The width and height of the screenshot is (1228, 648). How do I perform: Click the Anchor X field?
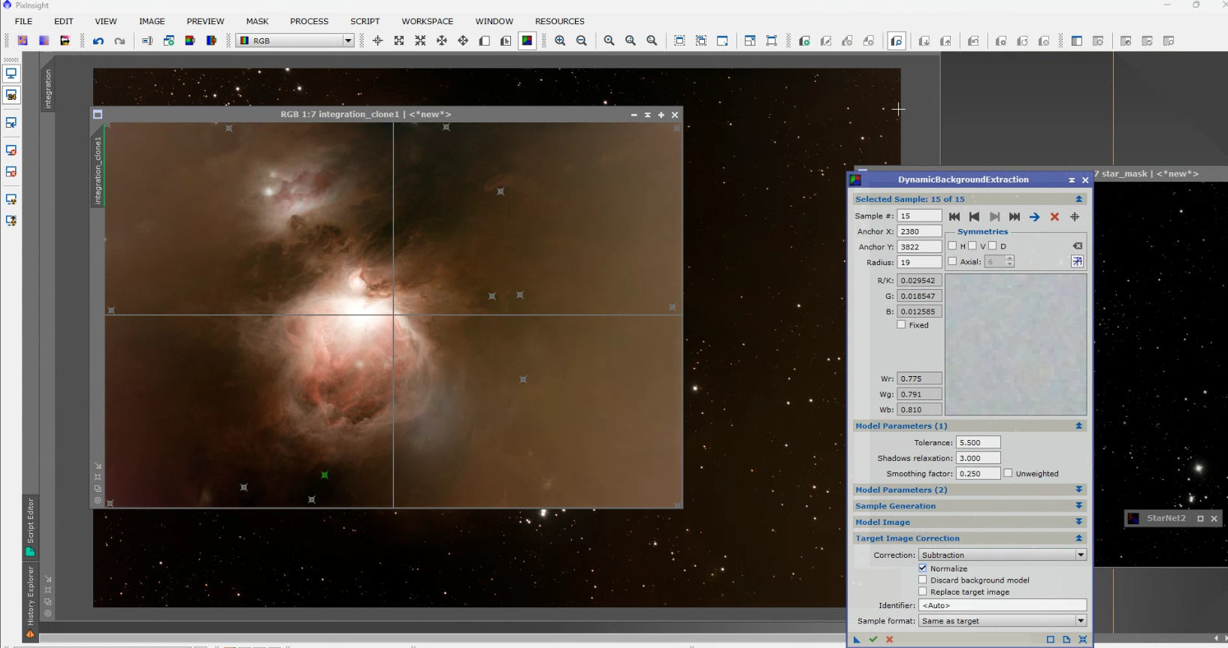[919, 231]
